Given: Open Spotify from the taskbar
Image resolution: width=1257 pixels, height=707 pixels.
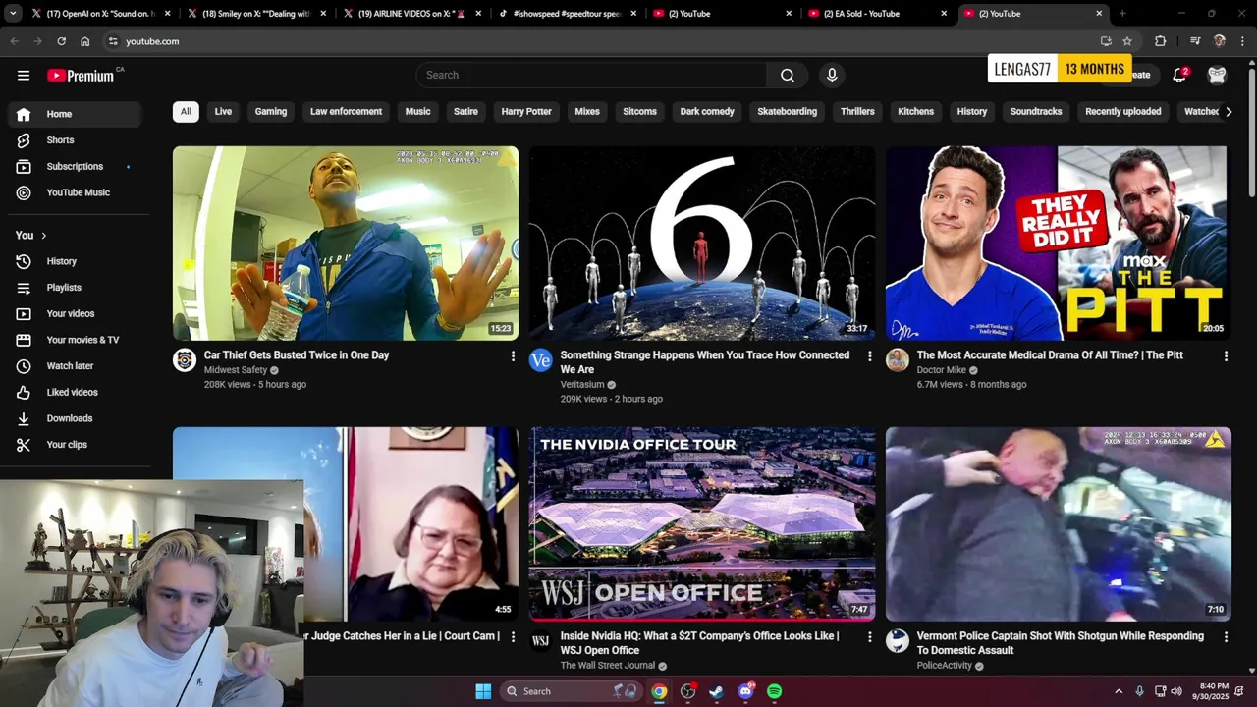Looking at the screenshot, I should (x=774, y=691).
